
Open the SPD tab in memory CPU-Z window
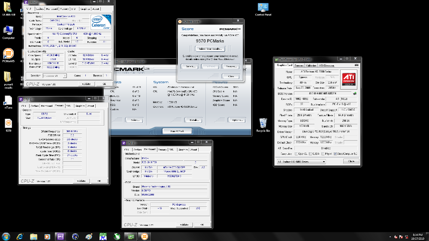coord(68,106)
